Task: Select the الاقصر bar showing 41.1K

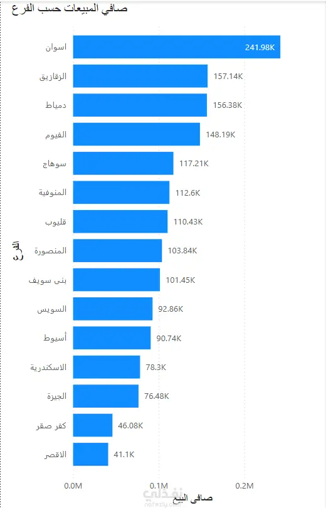Action: pos(91,454)
